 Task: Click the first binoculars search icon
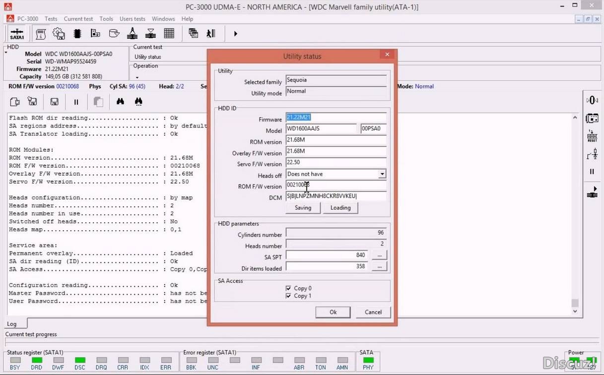tap(120, 102)
